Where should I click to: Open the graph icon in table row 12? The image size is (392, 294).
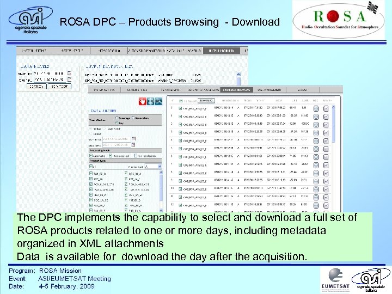click(326, 205)
